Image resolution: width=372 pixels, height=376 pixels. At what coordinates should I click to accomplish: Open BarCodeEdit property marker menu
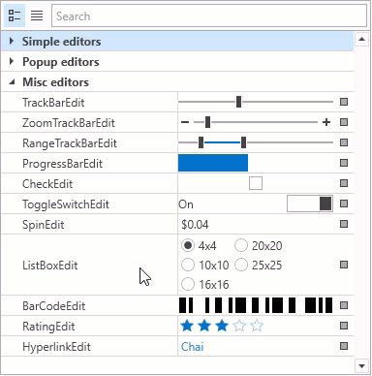(344, 305)
